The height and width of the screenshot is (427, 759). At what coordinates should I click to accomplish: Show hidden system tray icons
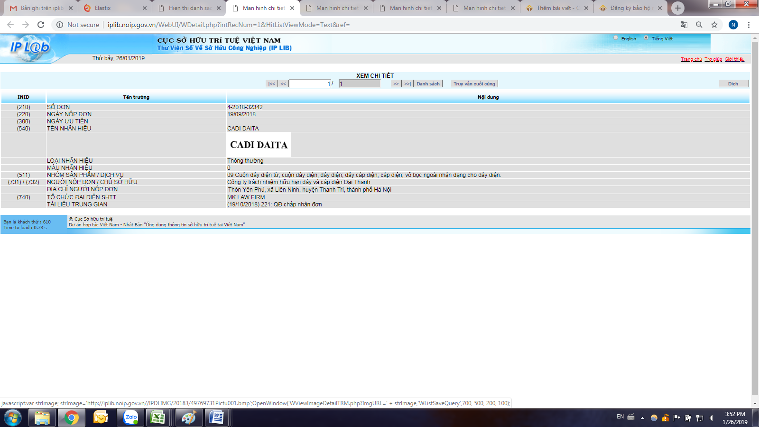(642, 418)
